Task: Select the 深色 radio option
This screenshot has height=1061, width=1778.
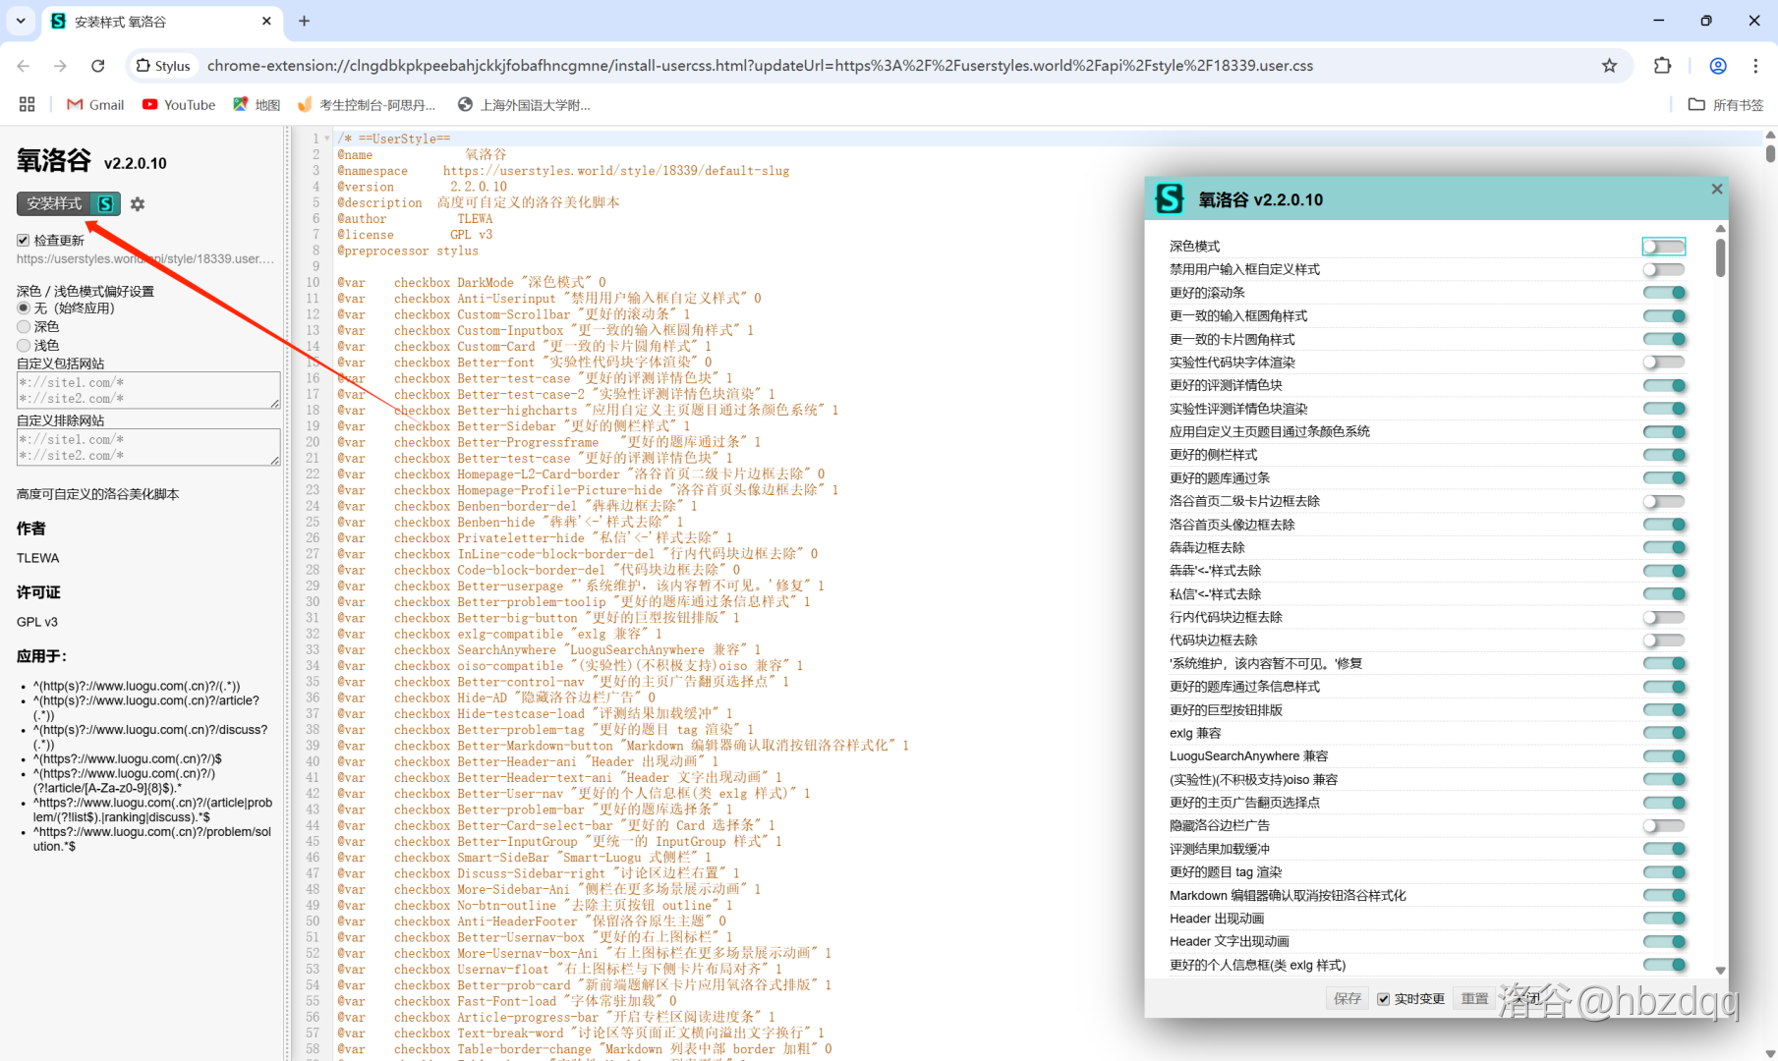Action: tap(24, 327)
